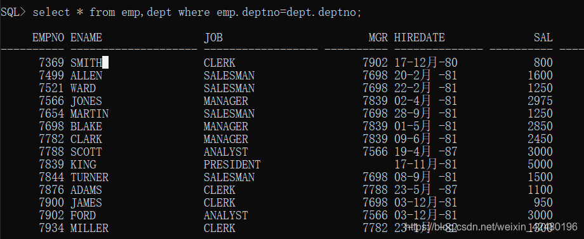
Task: Click the SQL> prompt text
Action: click(x=13, y=12)
